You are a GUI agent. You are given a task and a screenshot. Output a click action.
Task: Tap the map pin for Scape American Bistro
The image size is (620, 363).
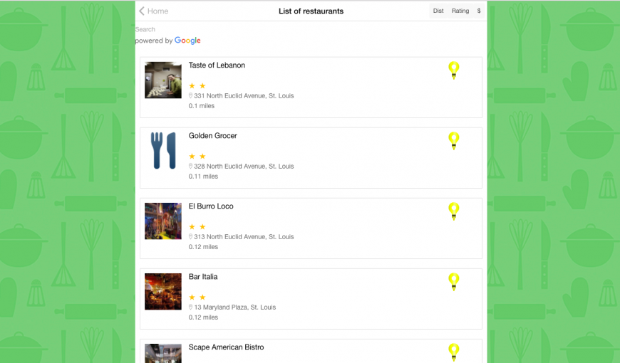[453, 352]
